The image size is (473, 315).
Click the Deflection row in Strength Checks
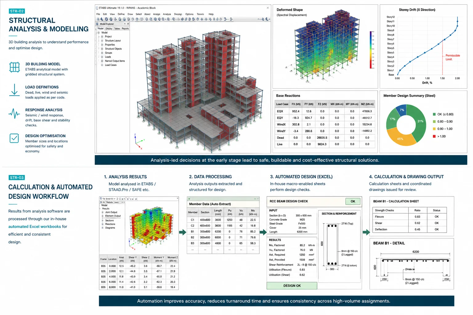pos(409,229)
